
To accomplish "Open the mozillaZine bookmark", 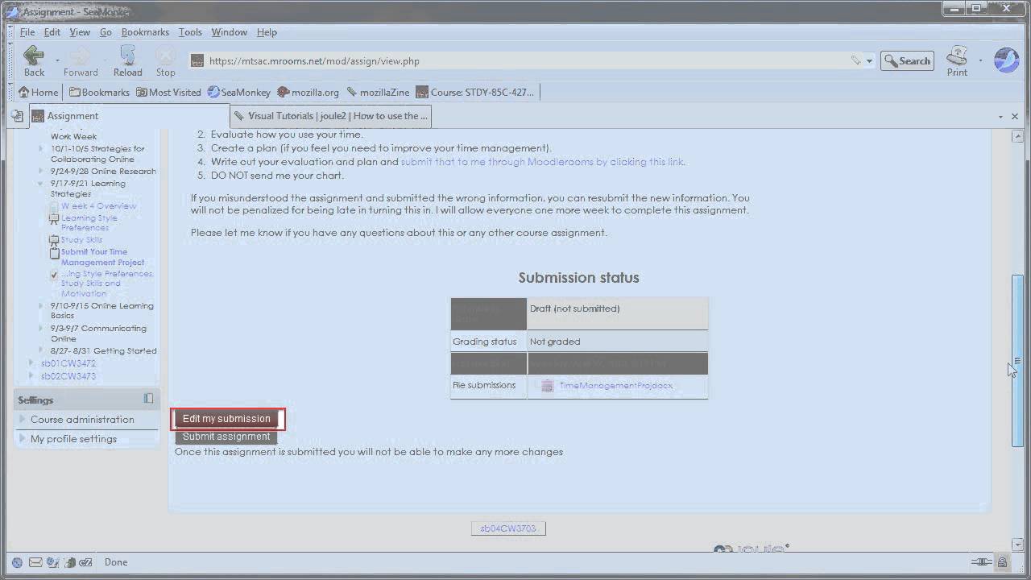I will (378, 92).
